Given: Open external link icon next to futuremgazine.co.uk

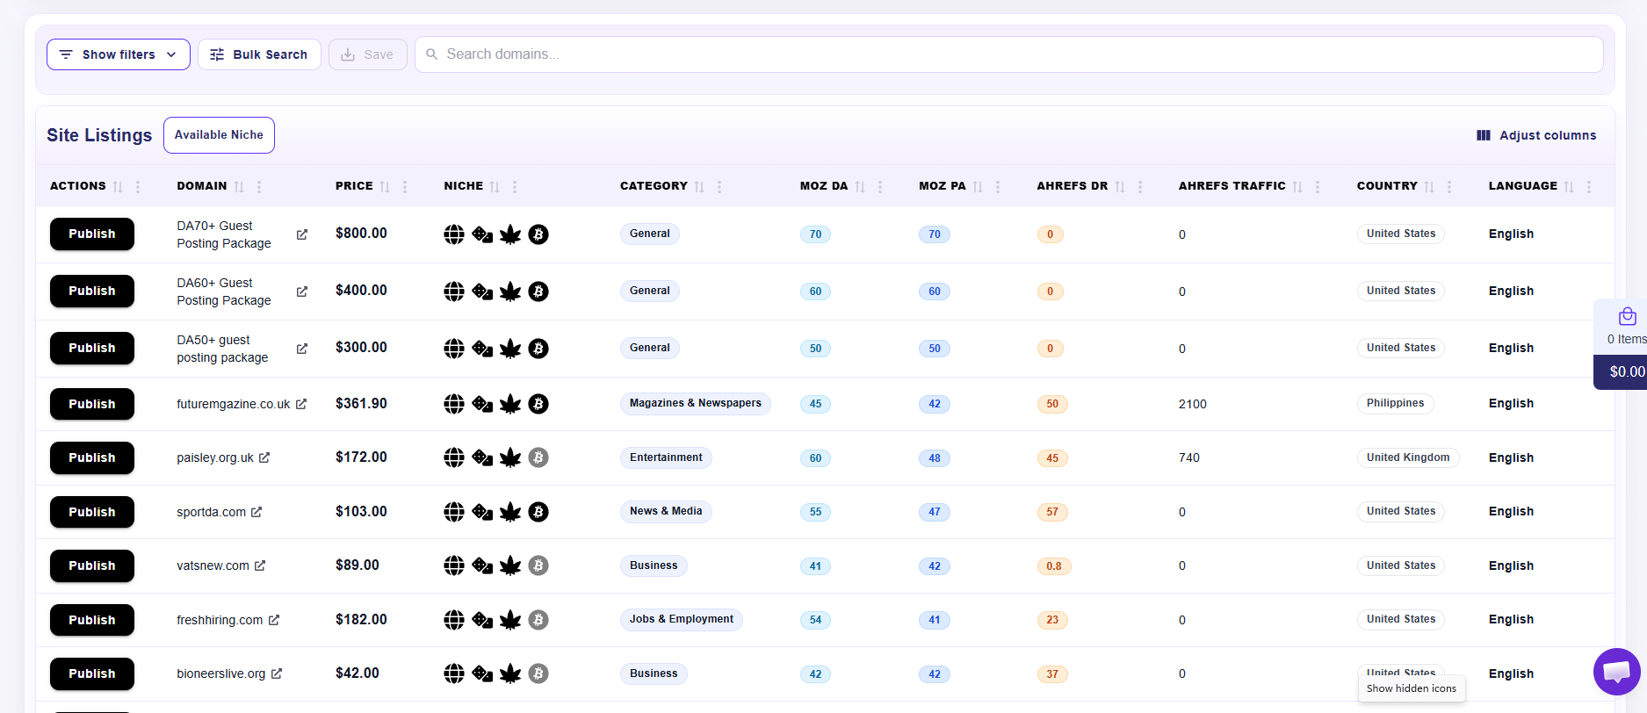Looking at the screenshot, I should [301, 404].
